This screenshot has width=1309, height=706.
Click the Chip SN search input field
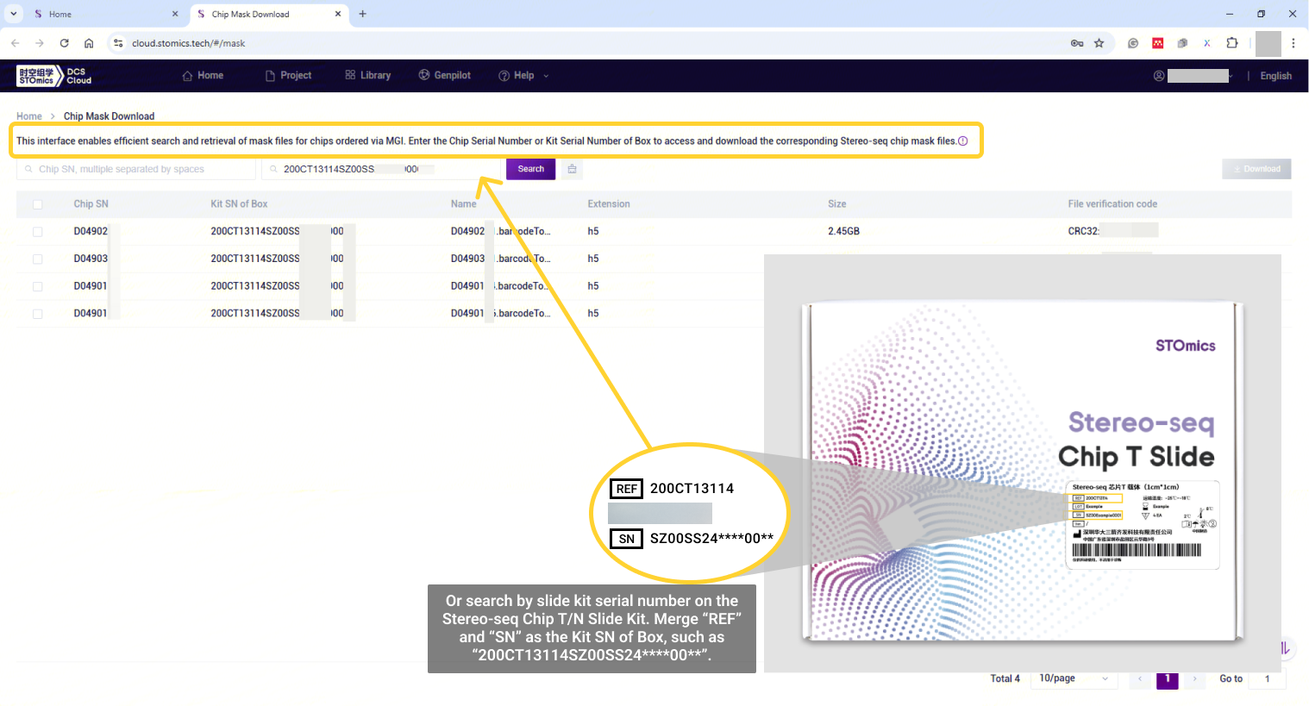[138, 169]
